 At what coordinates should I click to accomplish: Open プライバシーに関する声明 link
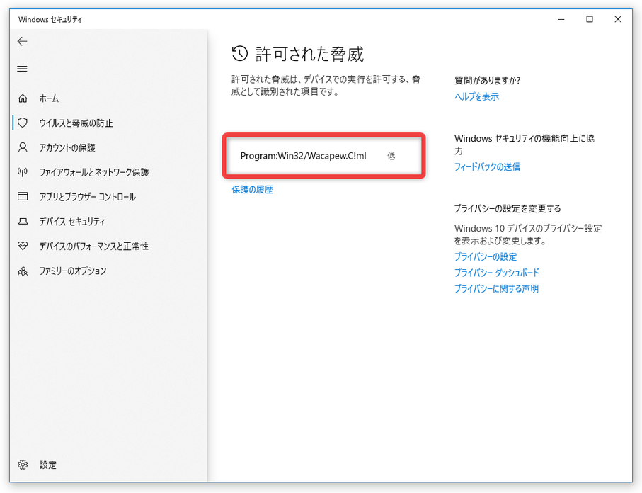496,289
